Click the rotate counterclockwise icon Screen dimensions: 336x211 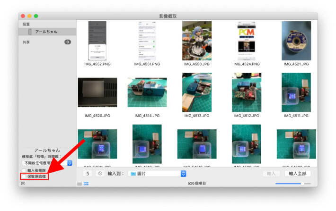88,174
